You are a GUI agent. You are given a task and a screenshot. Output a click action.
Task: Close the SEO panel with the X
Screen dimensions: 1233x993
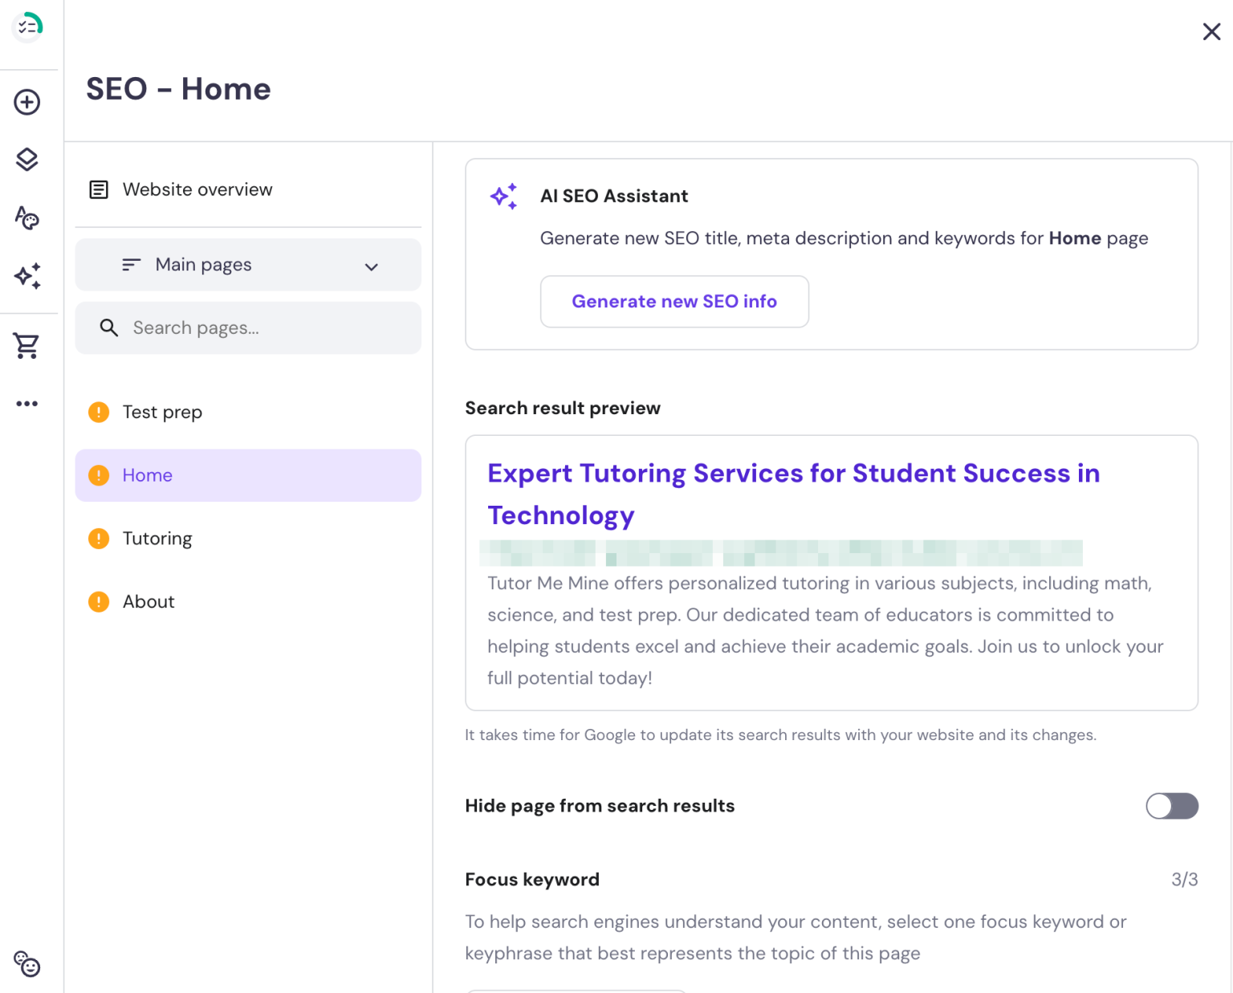1212,31
